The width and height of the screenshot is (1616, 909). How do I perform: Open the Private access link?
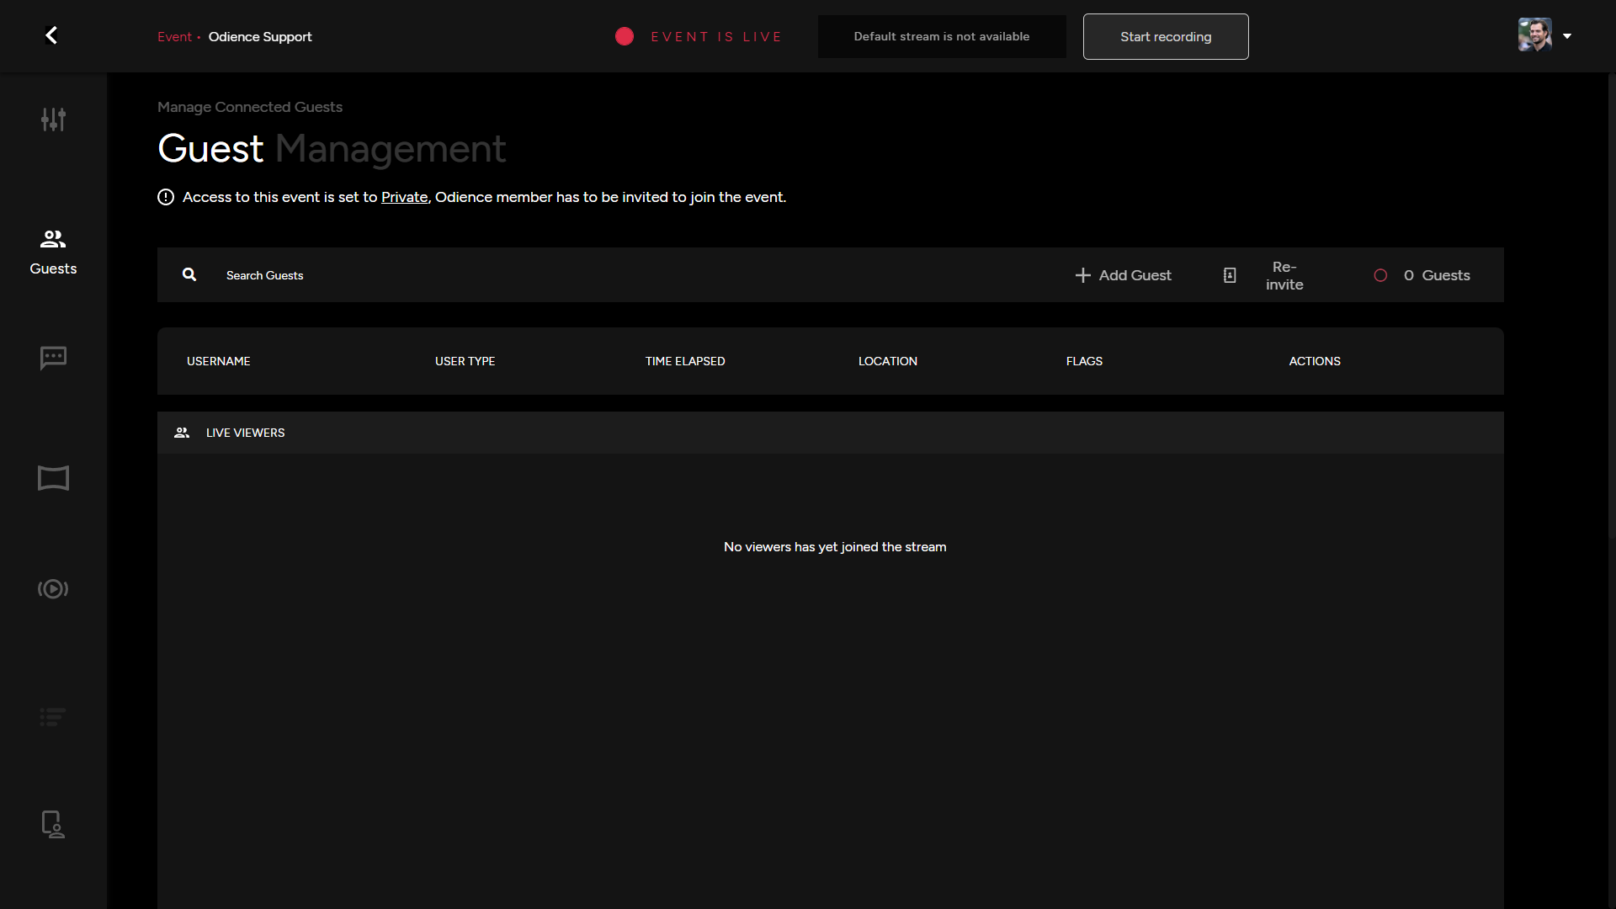coord(404,197)
